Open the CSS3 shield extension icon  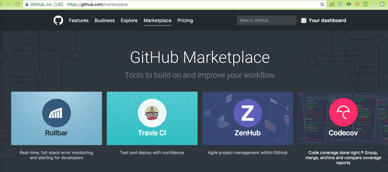(x=340, y=4)
